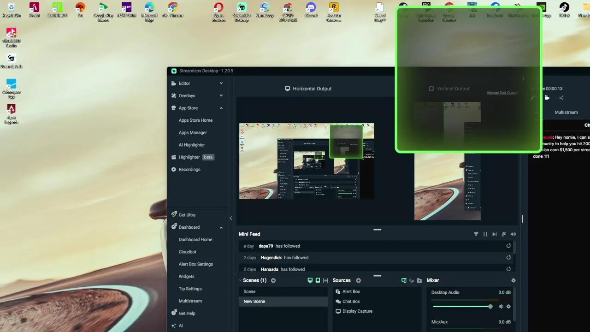The image size is (590, 332).
Task: Replay the dapa79 follow alert
Action: [x=508, y=246]
